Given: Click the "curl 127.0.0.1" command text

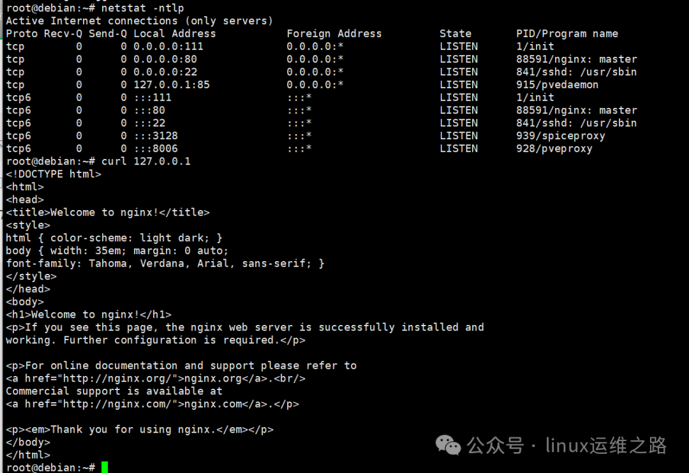Looking at the screenshot, I should (145, 161).
